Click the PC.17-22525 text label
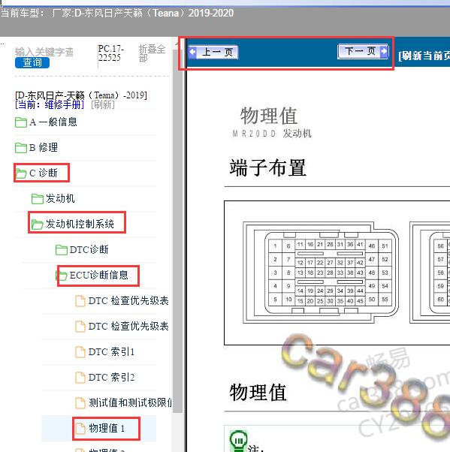The width and height of the screenshot is (450, 452). [110, 53]
